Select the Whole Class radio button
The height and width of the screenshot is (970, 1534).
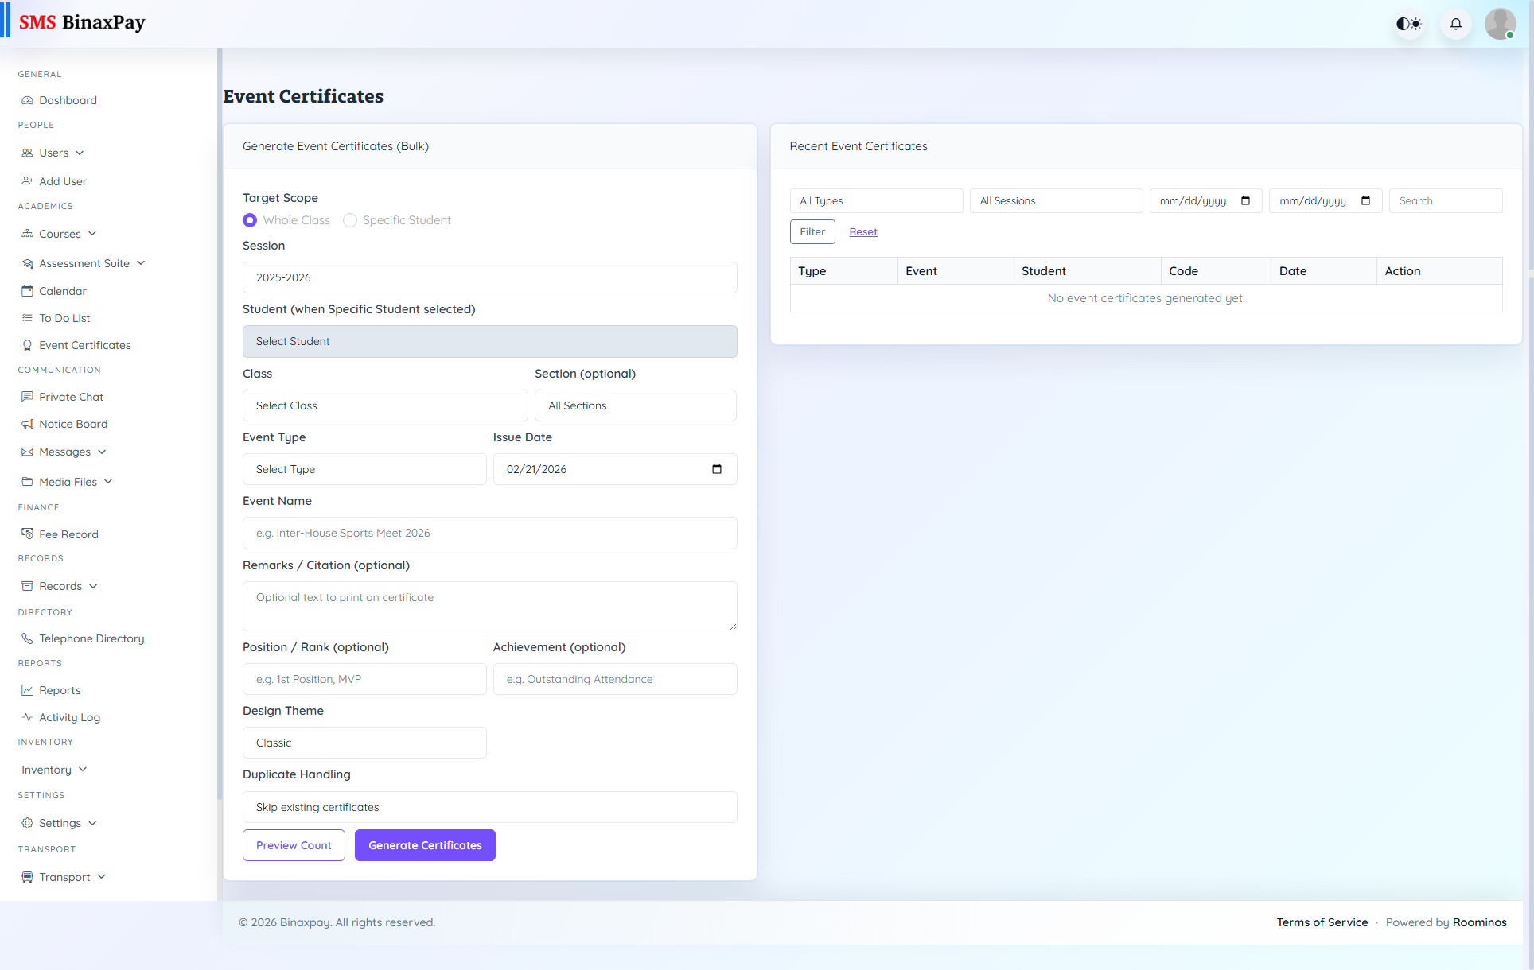pyautogui.click(x=250, y=220)
